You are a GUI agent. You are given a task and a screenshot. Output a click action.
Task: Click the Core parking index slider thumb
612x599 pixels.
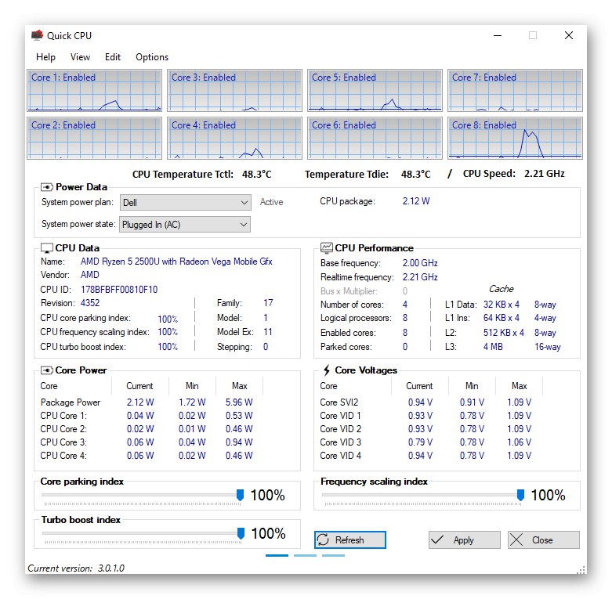tap(240, 495)
